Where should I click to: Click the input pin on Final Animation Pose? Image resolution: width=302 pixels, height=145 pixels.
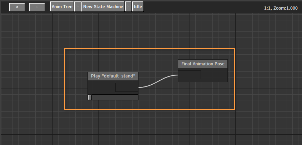click(x=190, y=75)
